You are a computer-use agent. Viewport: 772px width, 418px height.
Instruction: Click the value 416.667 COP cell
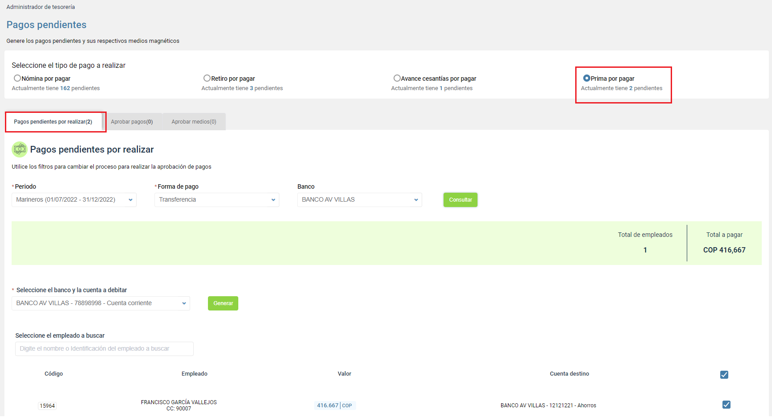[335, 406]
